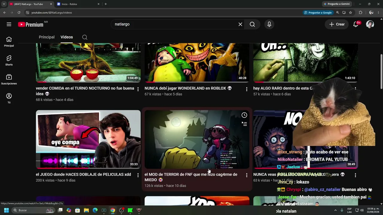The height and width of the screenshot is (215, 383).
Task: Open the taskbar clock and date
Action: click(x=373, y=210)
